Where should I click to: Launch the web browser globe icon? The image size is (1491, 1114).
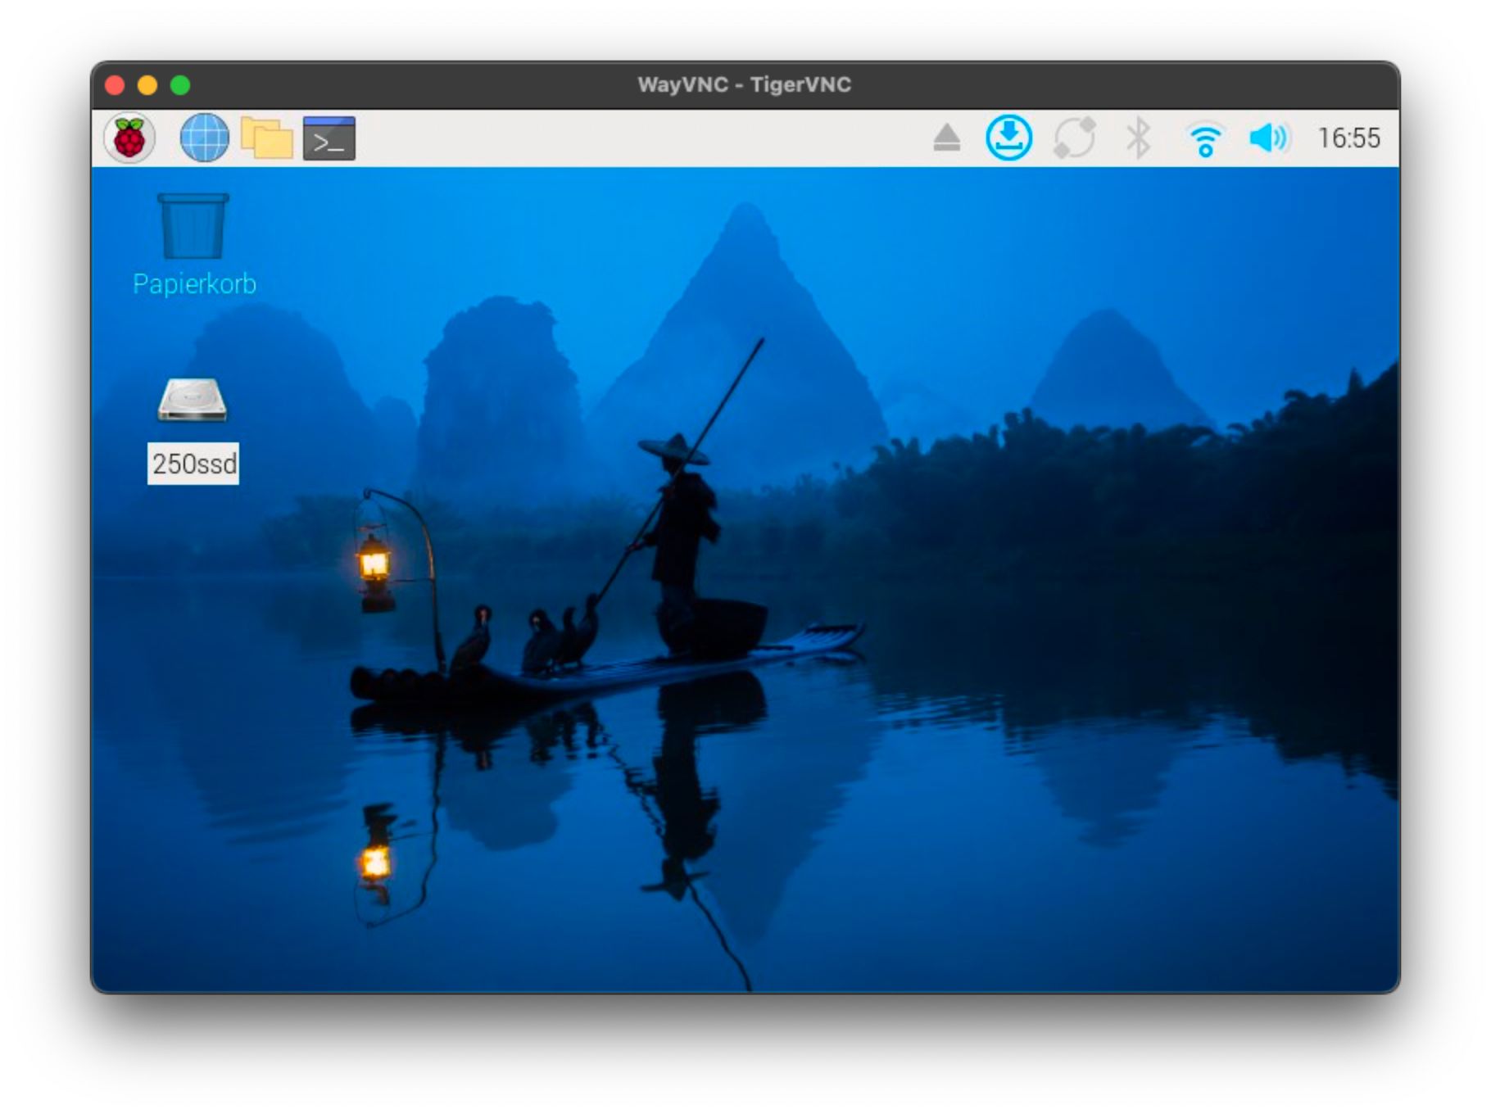coord(204,138)
